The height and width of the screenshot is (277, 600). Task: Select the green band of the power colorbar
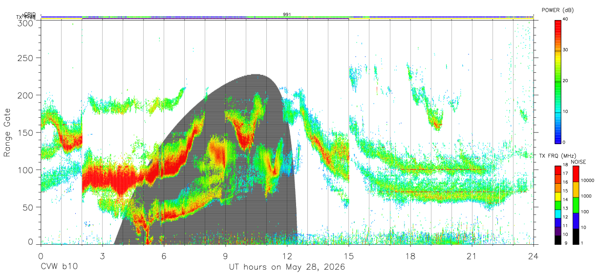point(557,88)
